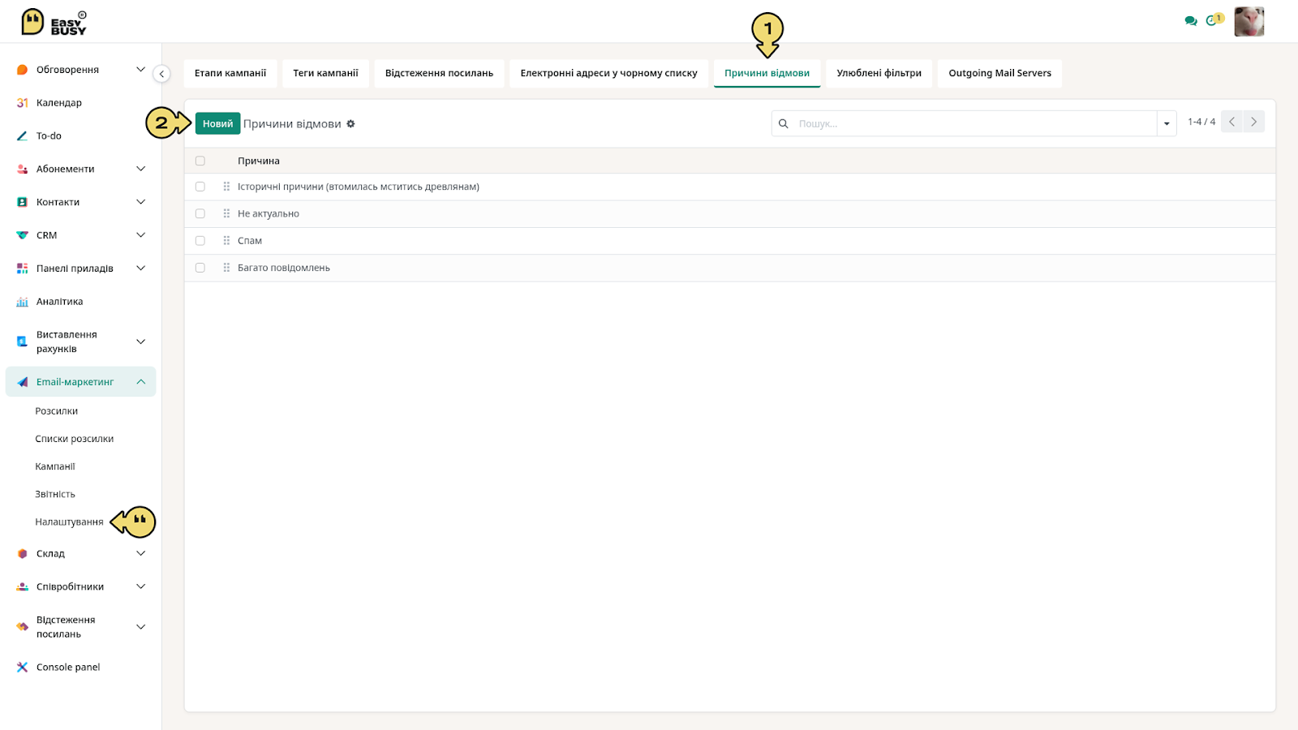Open the Outgoing Mail Servers tab
Screen dimensions: 1298x730
point(999,73)
